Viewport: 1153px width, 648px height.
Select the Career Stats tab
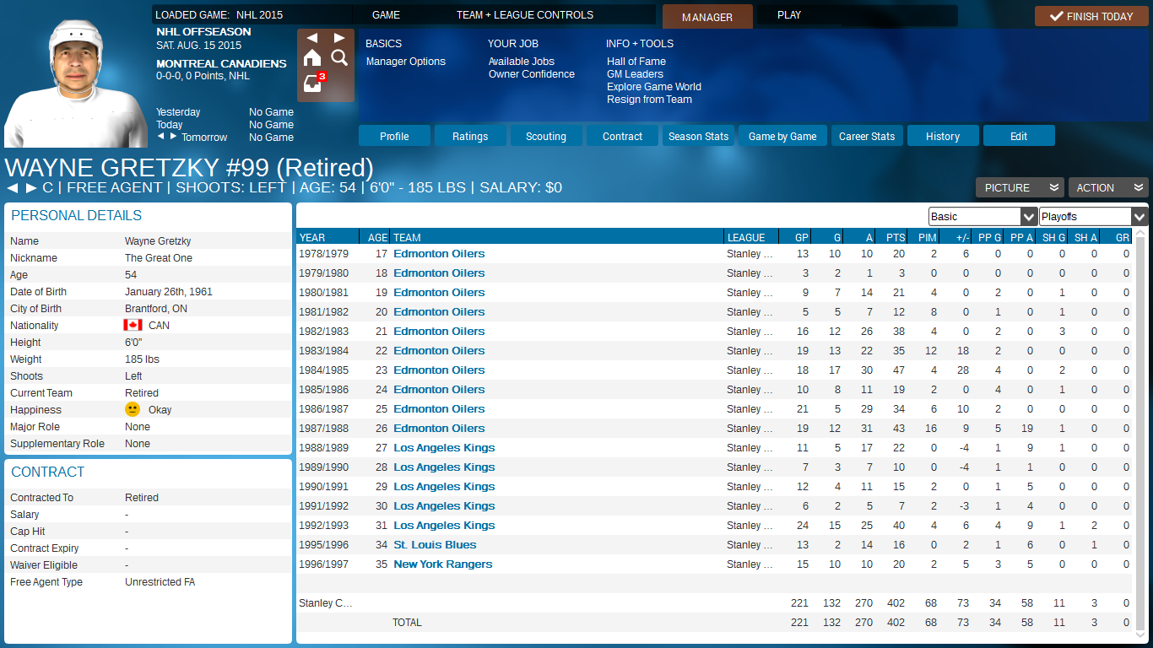click(x=867, y=136)
